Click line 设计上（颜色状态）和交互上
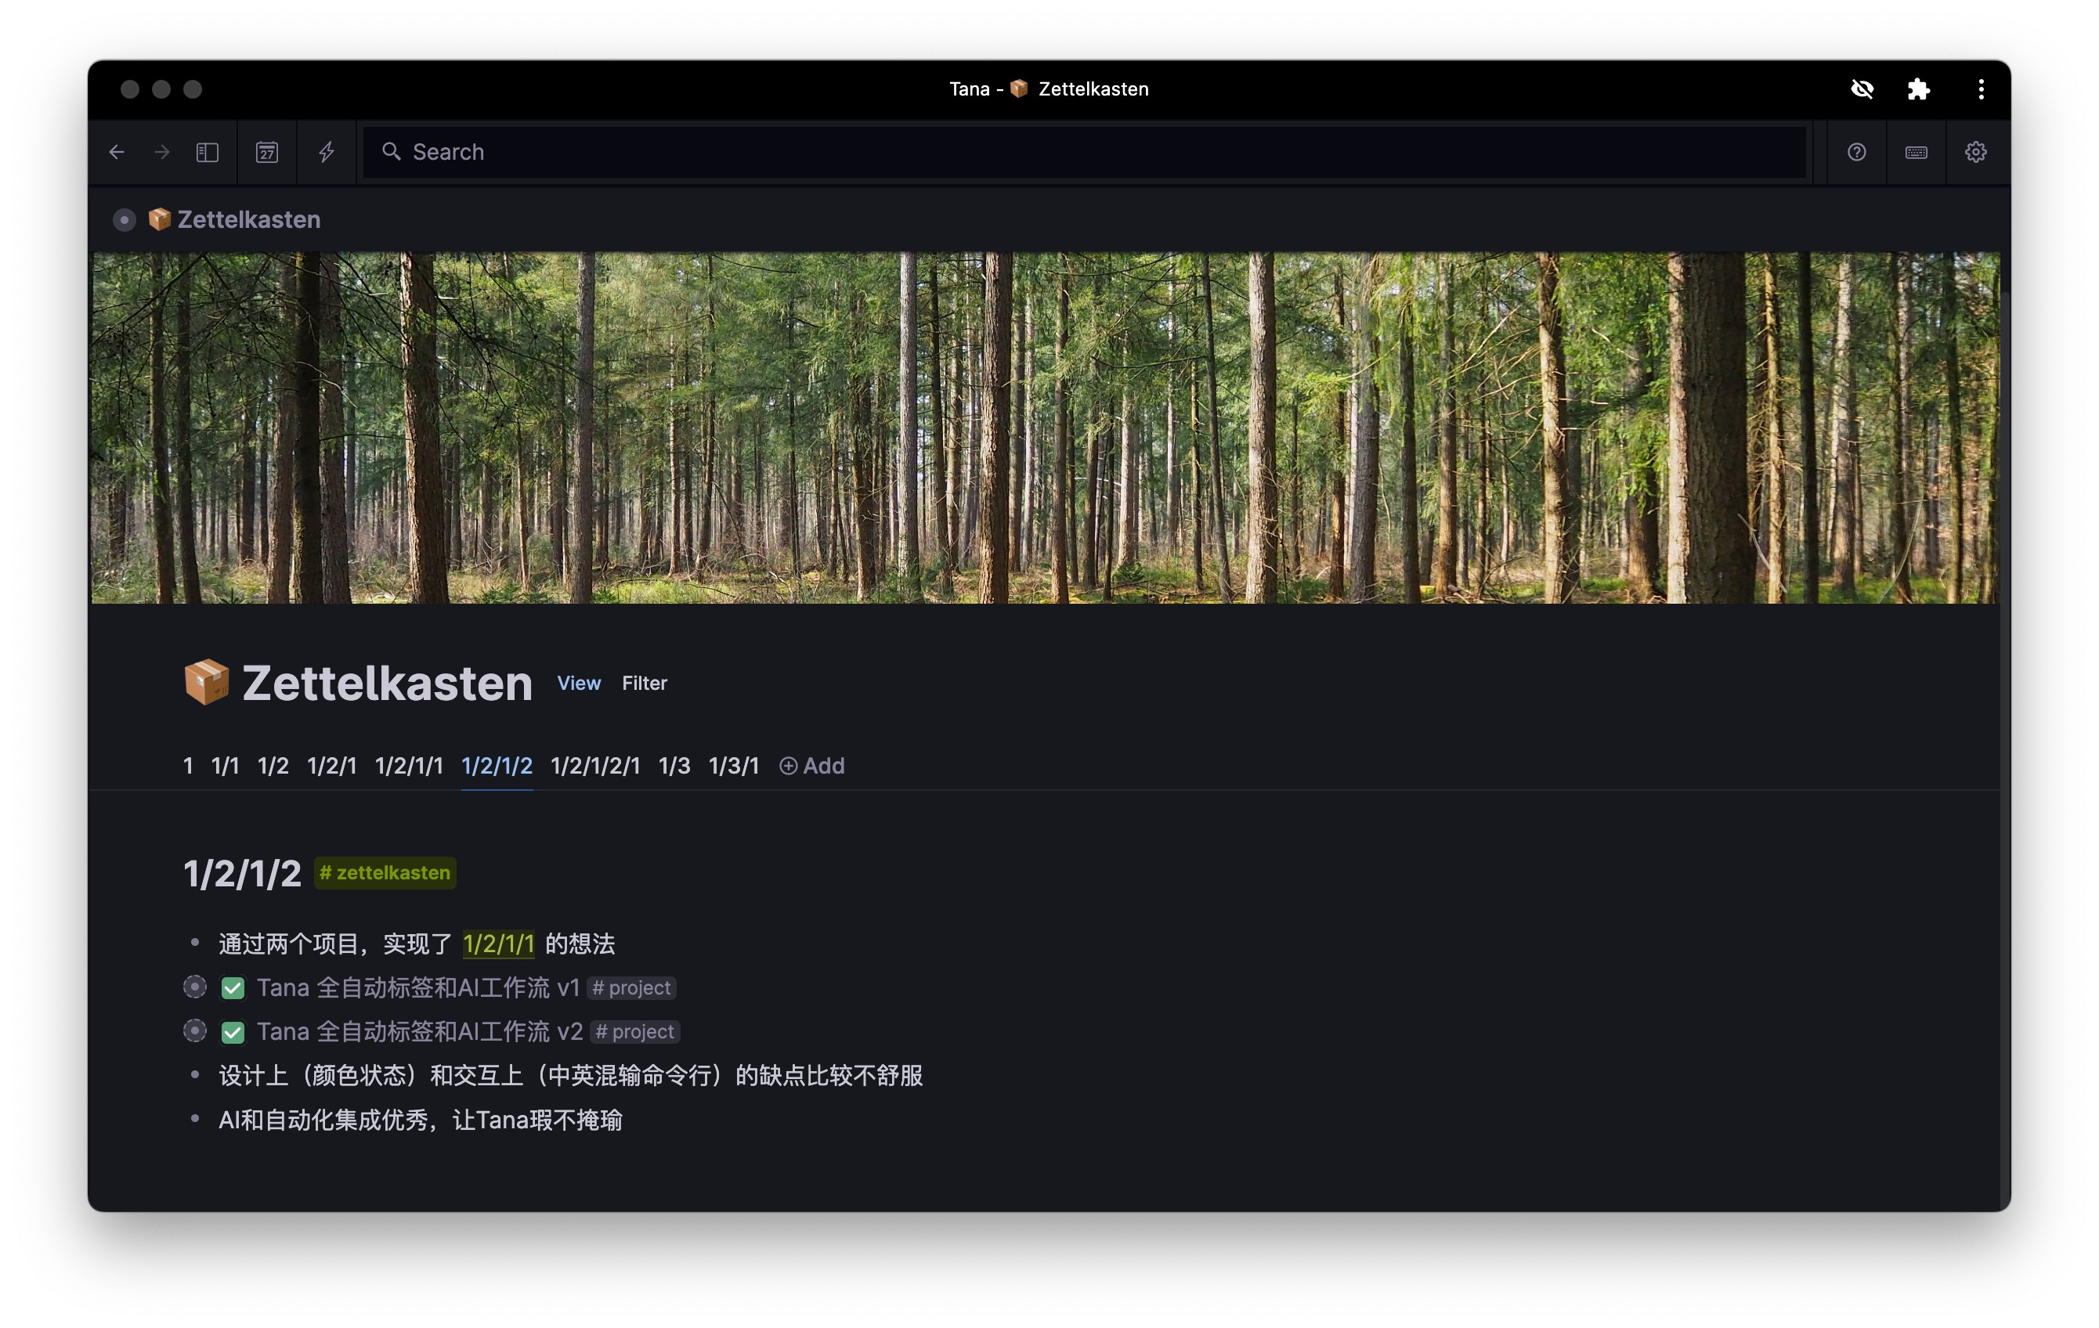The image size is (2099, 1328). coord(570,1076)
